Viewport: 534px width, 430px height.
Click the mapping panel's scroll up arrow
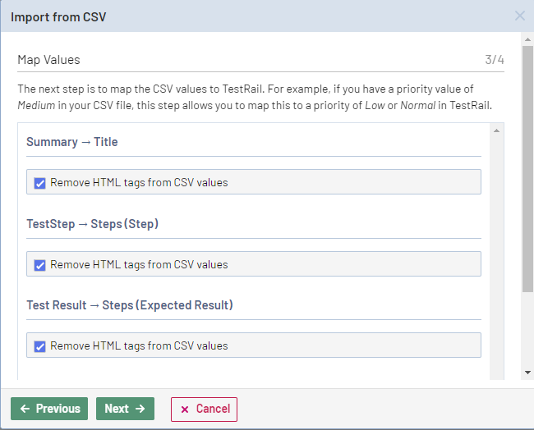495,130
